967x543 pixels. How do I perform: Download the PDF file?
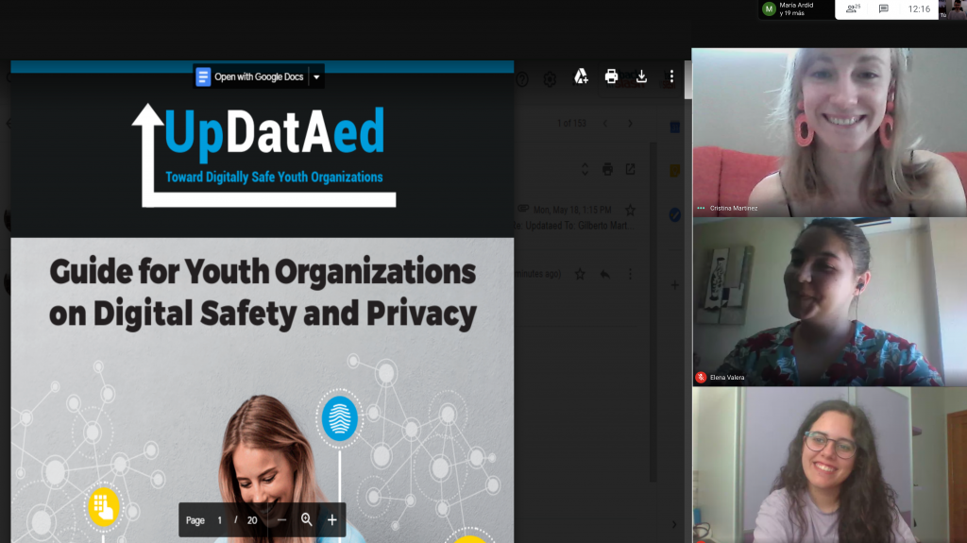pos(641,76)
